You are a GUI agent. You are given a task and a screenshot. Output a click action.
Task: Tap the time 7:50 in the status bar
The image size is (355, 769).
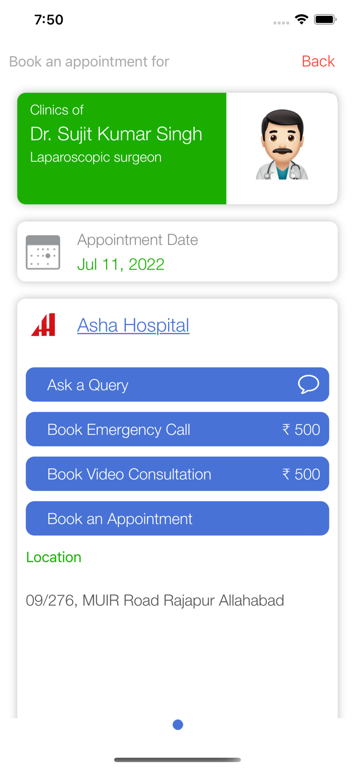(x=49, y=19)
